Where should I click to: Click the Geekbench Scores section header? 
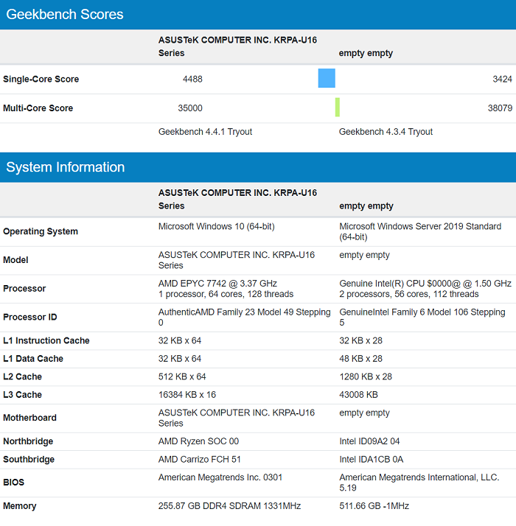point(65,15)
